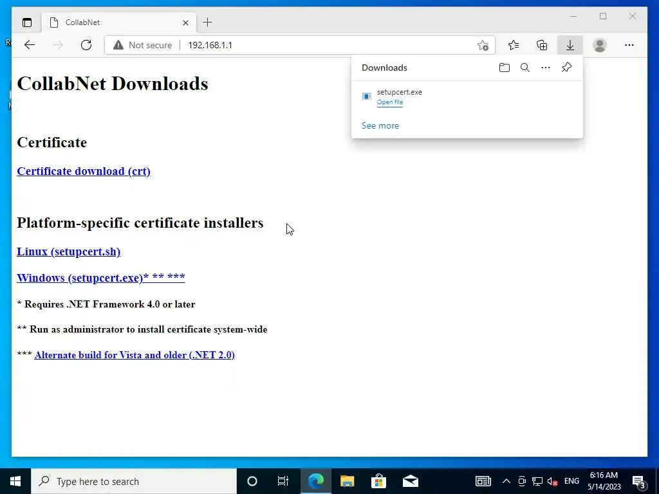Open the Favorites list
Viewport: 659px width, 494px height.
pos(514,45)
